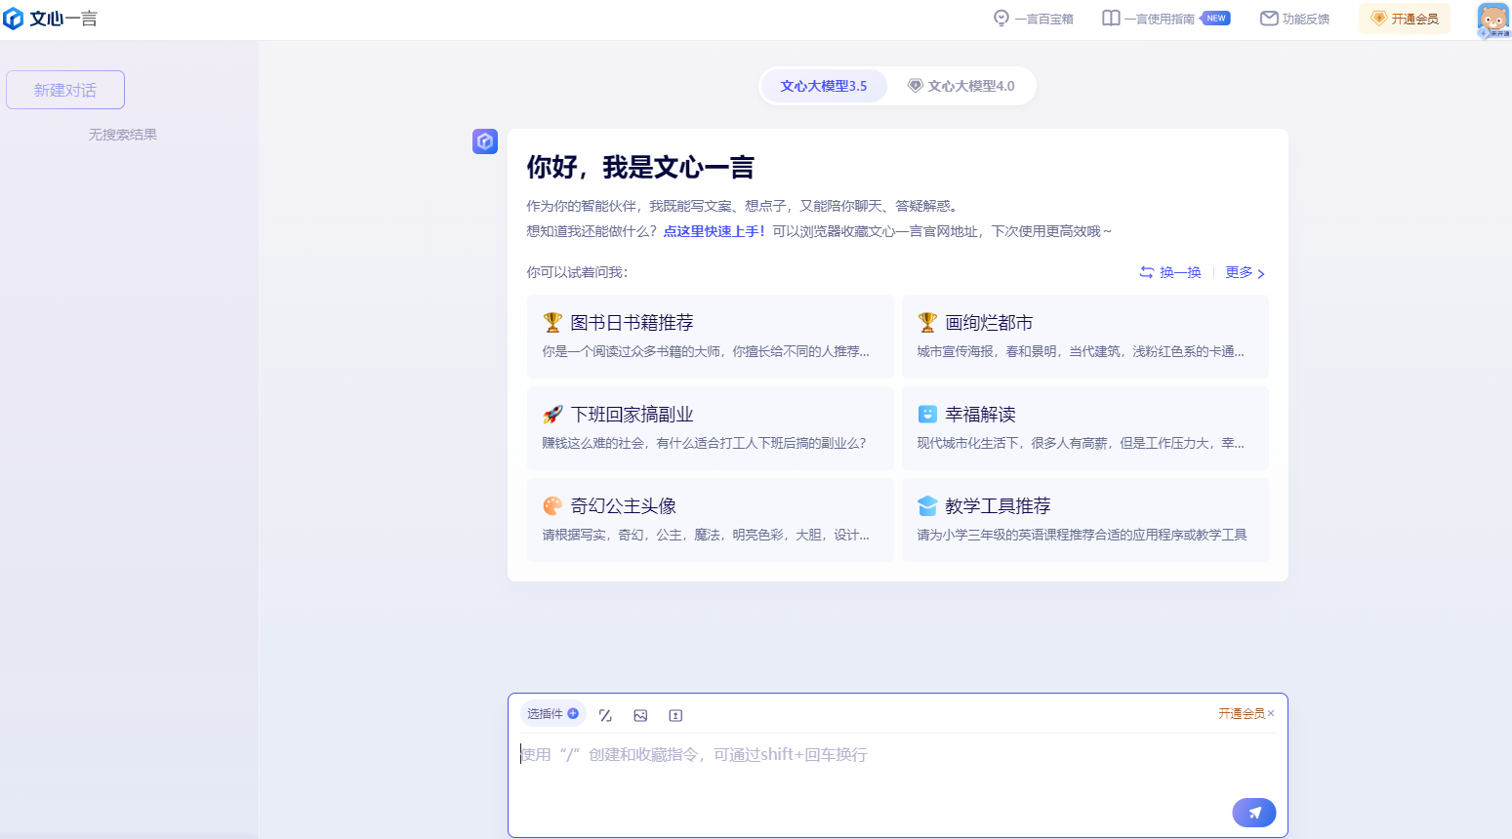This screenshot has height=839, width=1512.
Task: Click the graduation cap icon on 教学工具推荐
Action: click(x=927, y=505)
